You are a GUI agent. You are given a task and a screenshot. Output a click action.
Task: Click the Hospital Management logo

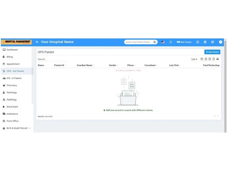click(16, 42)
